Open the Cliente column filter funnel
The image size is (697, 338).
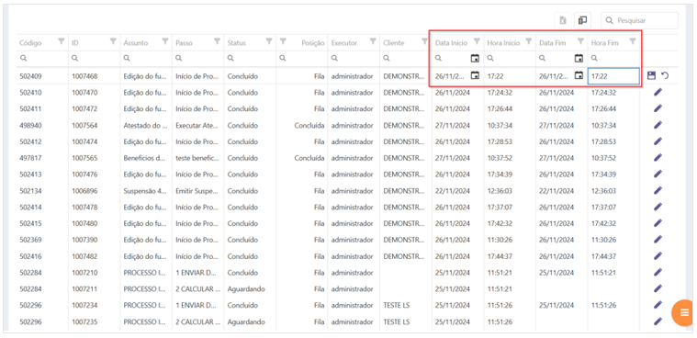click(x=424, y=41)
